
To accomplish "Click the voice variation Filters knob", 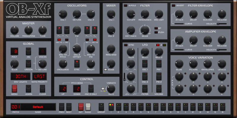I will (193, 64).
